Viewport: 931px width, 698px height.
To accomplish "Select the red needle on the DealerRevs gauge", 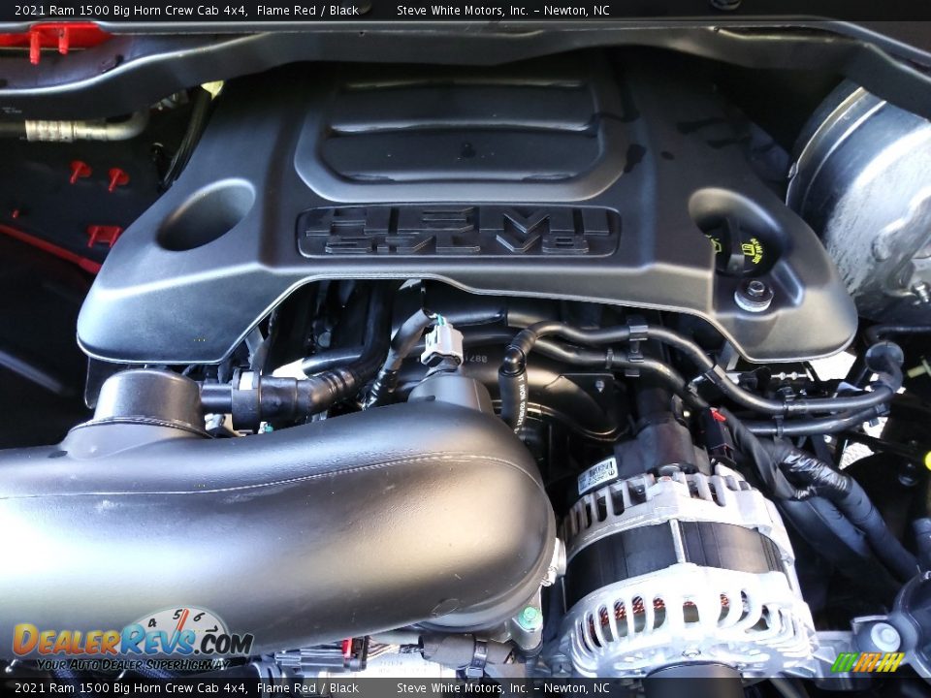I will (180, 621).
